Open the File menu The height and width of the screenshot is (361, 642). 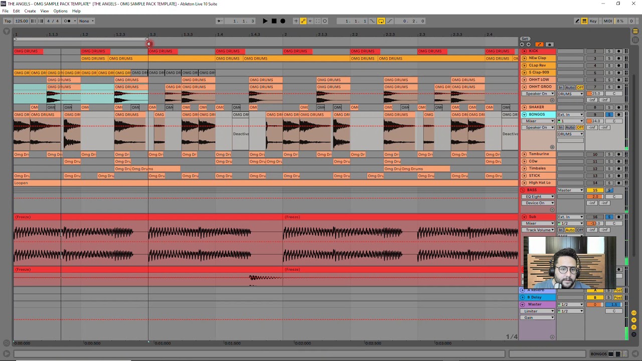coord(5,11)
